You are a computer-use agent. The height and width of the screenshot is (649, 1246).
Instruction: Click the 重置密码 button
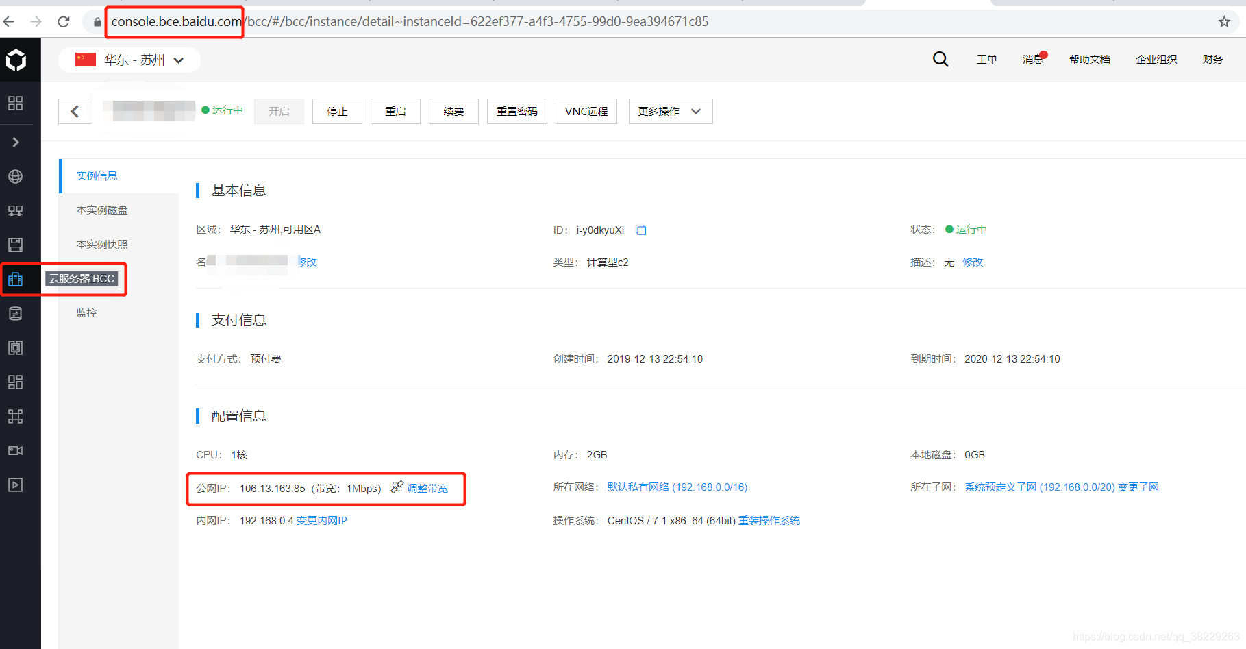(517, 111)
